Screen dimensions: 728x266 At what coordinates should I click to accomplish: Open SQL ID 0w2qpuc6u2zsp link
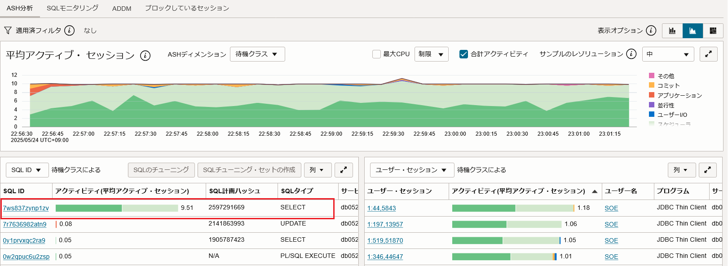(26, 257)
